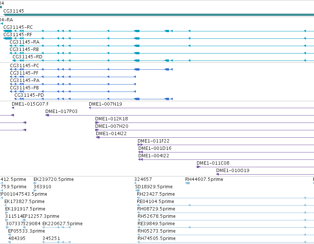Viewport: 314px width, 244px height.
Task: Click BAC clone DME1-007N19 label
Action: coord(105,104)
